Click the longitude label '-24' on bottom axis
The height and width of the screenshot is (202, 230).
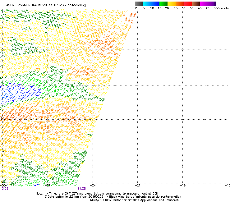pyautogui.click(x=93, y=186)
